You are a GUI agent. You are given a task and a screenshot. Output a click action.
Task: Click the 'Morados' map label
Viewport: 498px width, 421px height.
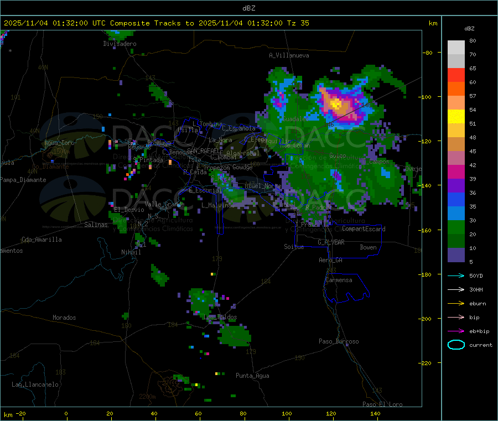(64, 318)
